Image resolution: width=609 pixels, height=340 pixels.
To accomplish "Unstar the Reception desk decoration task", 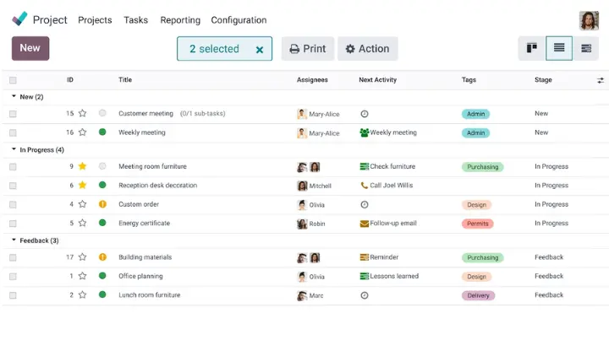I will tap(82, 185).
